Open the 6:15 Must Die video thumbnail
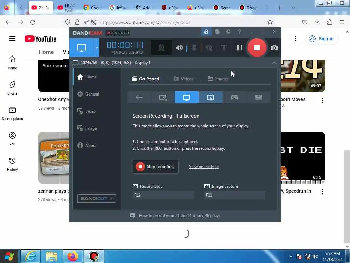Screen dimensions: 350x263 click(303, 158)
